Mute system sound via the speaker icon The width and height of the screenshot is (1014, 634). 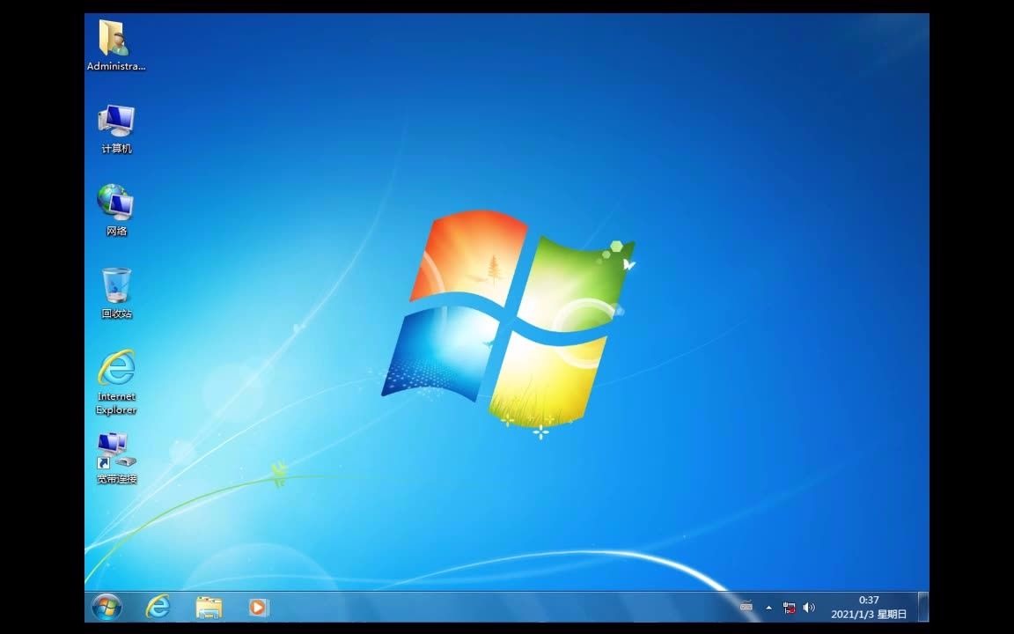point(809,608)
